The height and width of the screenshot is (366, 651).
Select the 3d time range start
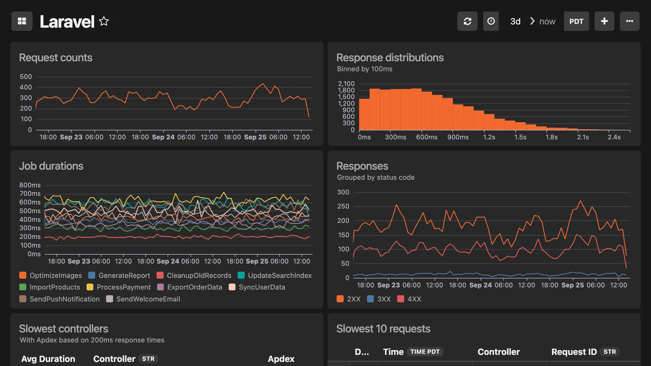[515, 21]
